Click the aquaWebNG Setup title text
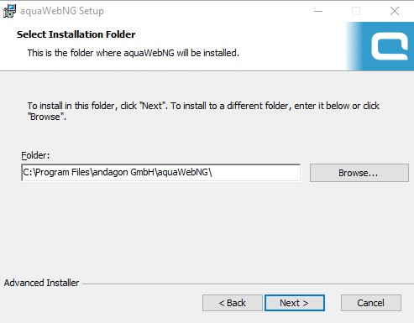414x323 pixels. tap(62, 11)
